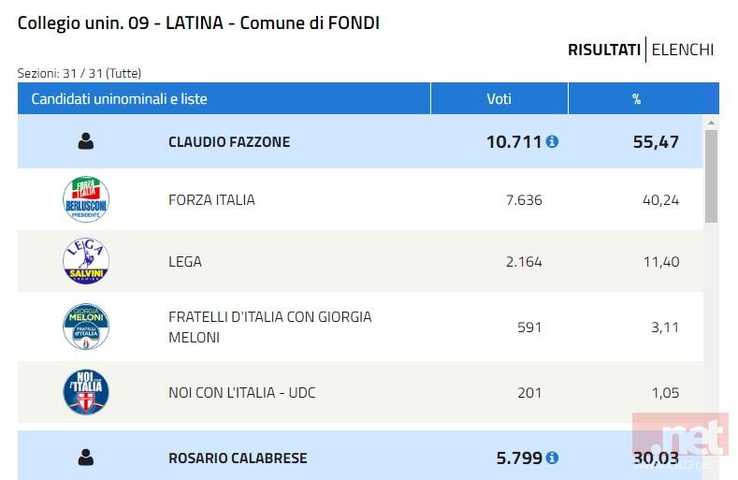Switch to the RISULTATI tab

(x=604, y=50)
